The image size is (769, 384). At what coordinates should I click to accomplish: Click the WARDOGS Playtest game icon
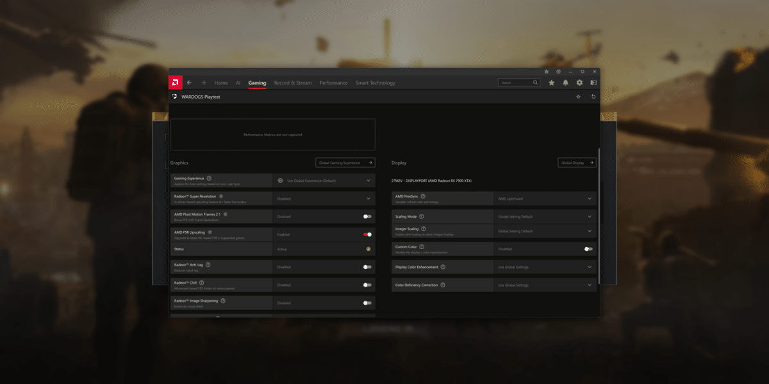[x=175, y=97]
